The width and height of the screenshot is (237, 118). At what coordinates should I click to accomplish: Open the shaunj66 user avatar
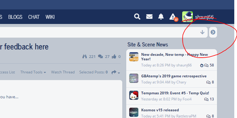tap(187, 17)
